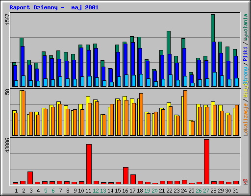The width and height of the screenshot is (251, 196).
Task: Click green day 27 label
Action: tap(206, 191)
